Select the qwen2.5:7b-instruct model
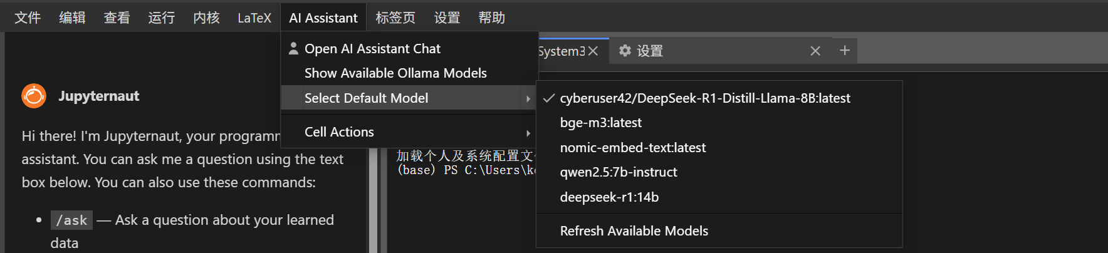Screen dimensions: 1108x253 [719, 172]
